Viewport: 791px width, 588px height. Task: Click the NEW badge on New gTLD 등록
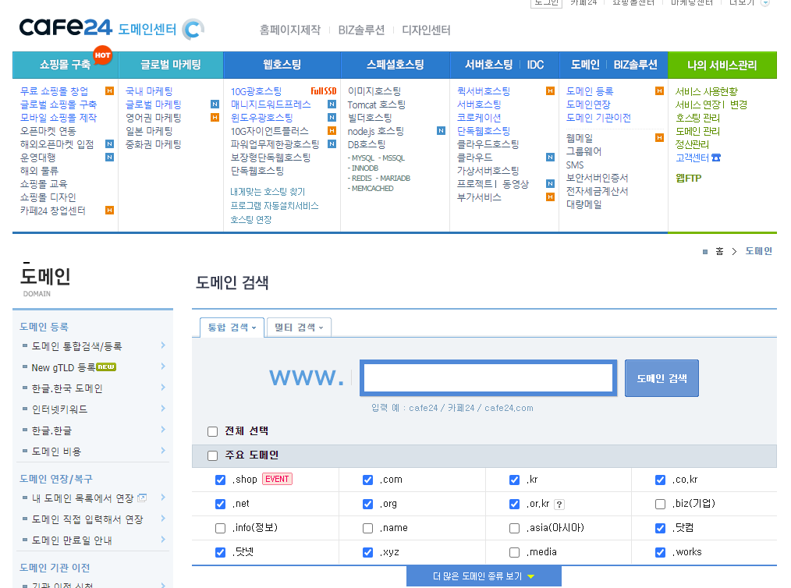[106, 367]
